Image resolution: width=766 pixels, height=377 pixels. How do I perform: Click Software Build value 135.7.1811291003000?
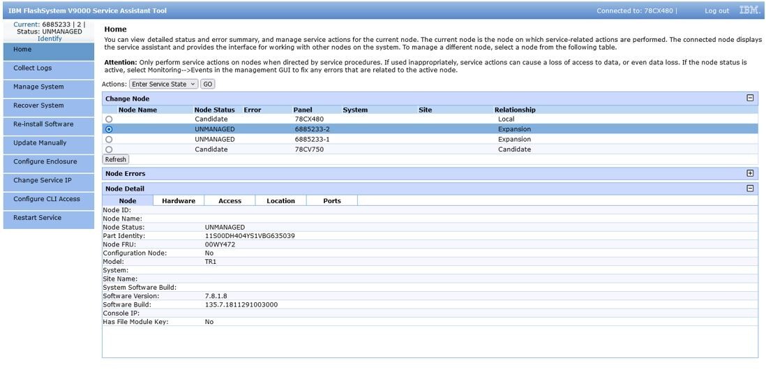point(241,304)
